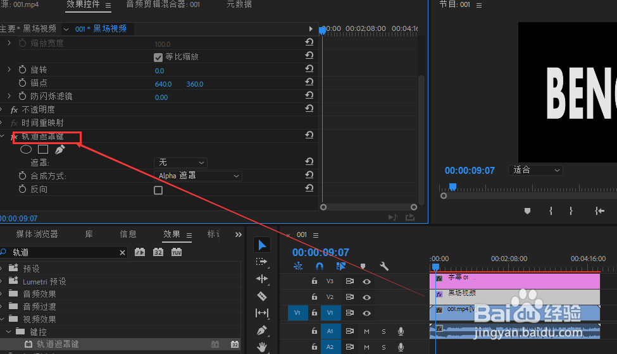
Task: Click the timeline timecode 00:00:09:07
Action: (x=321, y=252)
